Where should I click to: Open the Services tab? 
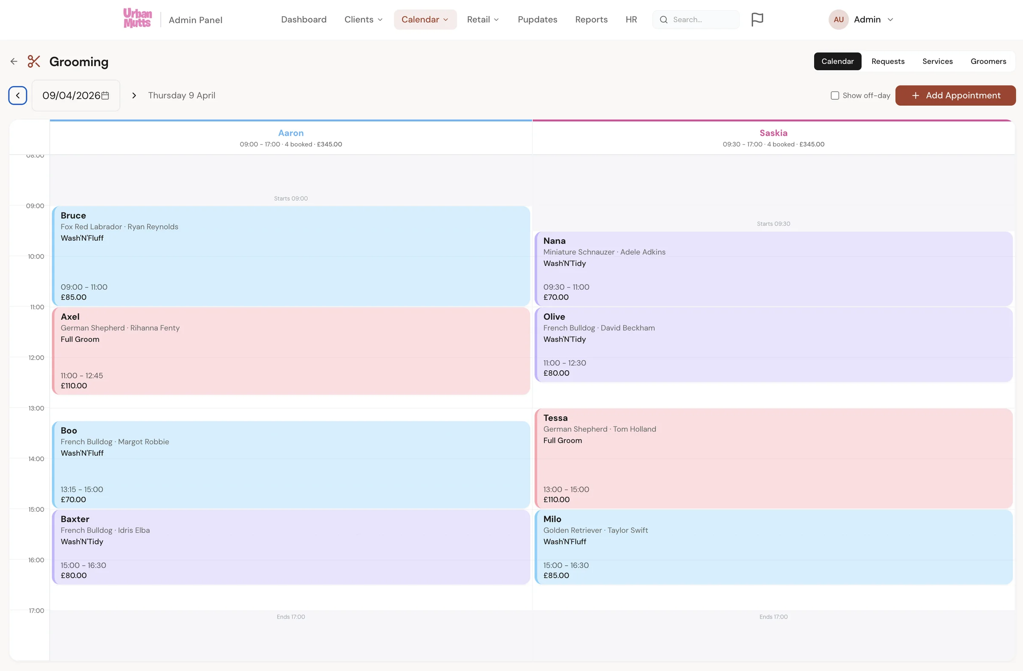pyautogui.click(x=937, y=61)
